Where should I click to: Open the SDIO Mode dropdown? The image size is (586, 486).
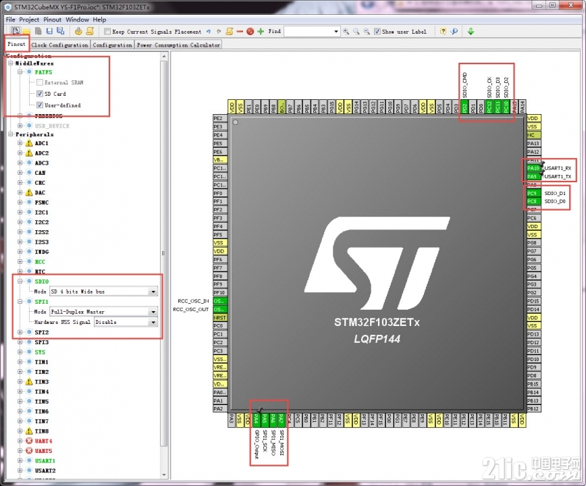[153, 292]
